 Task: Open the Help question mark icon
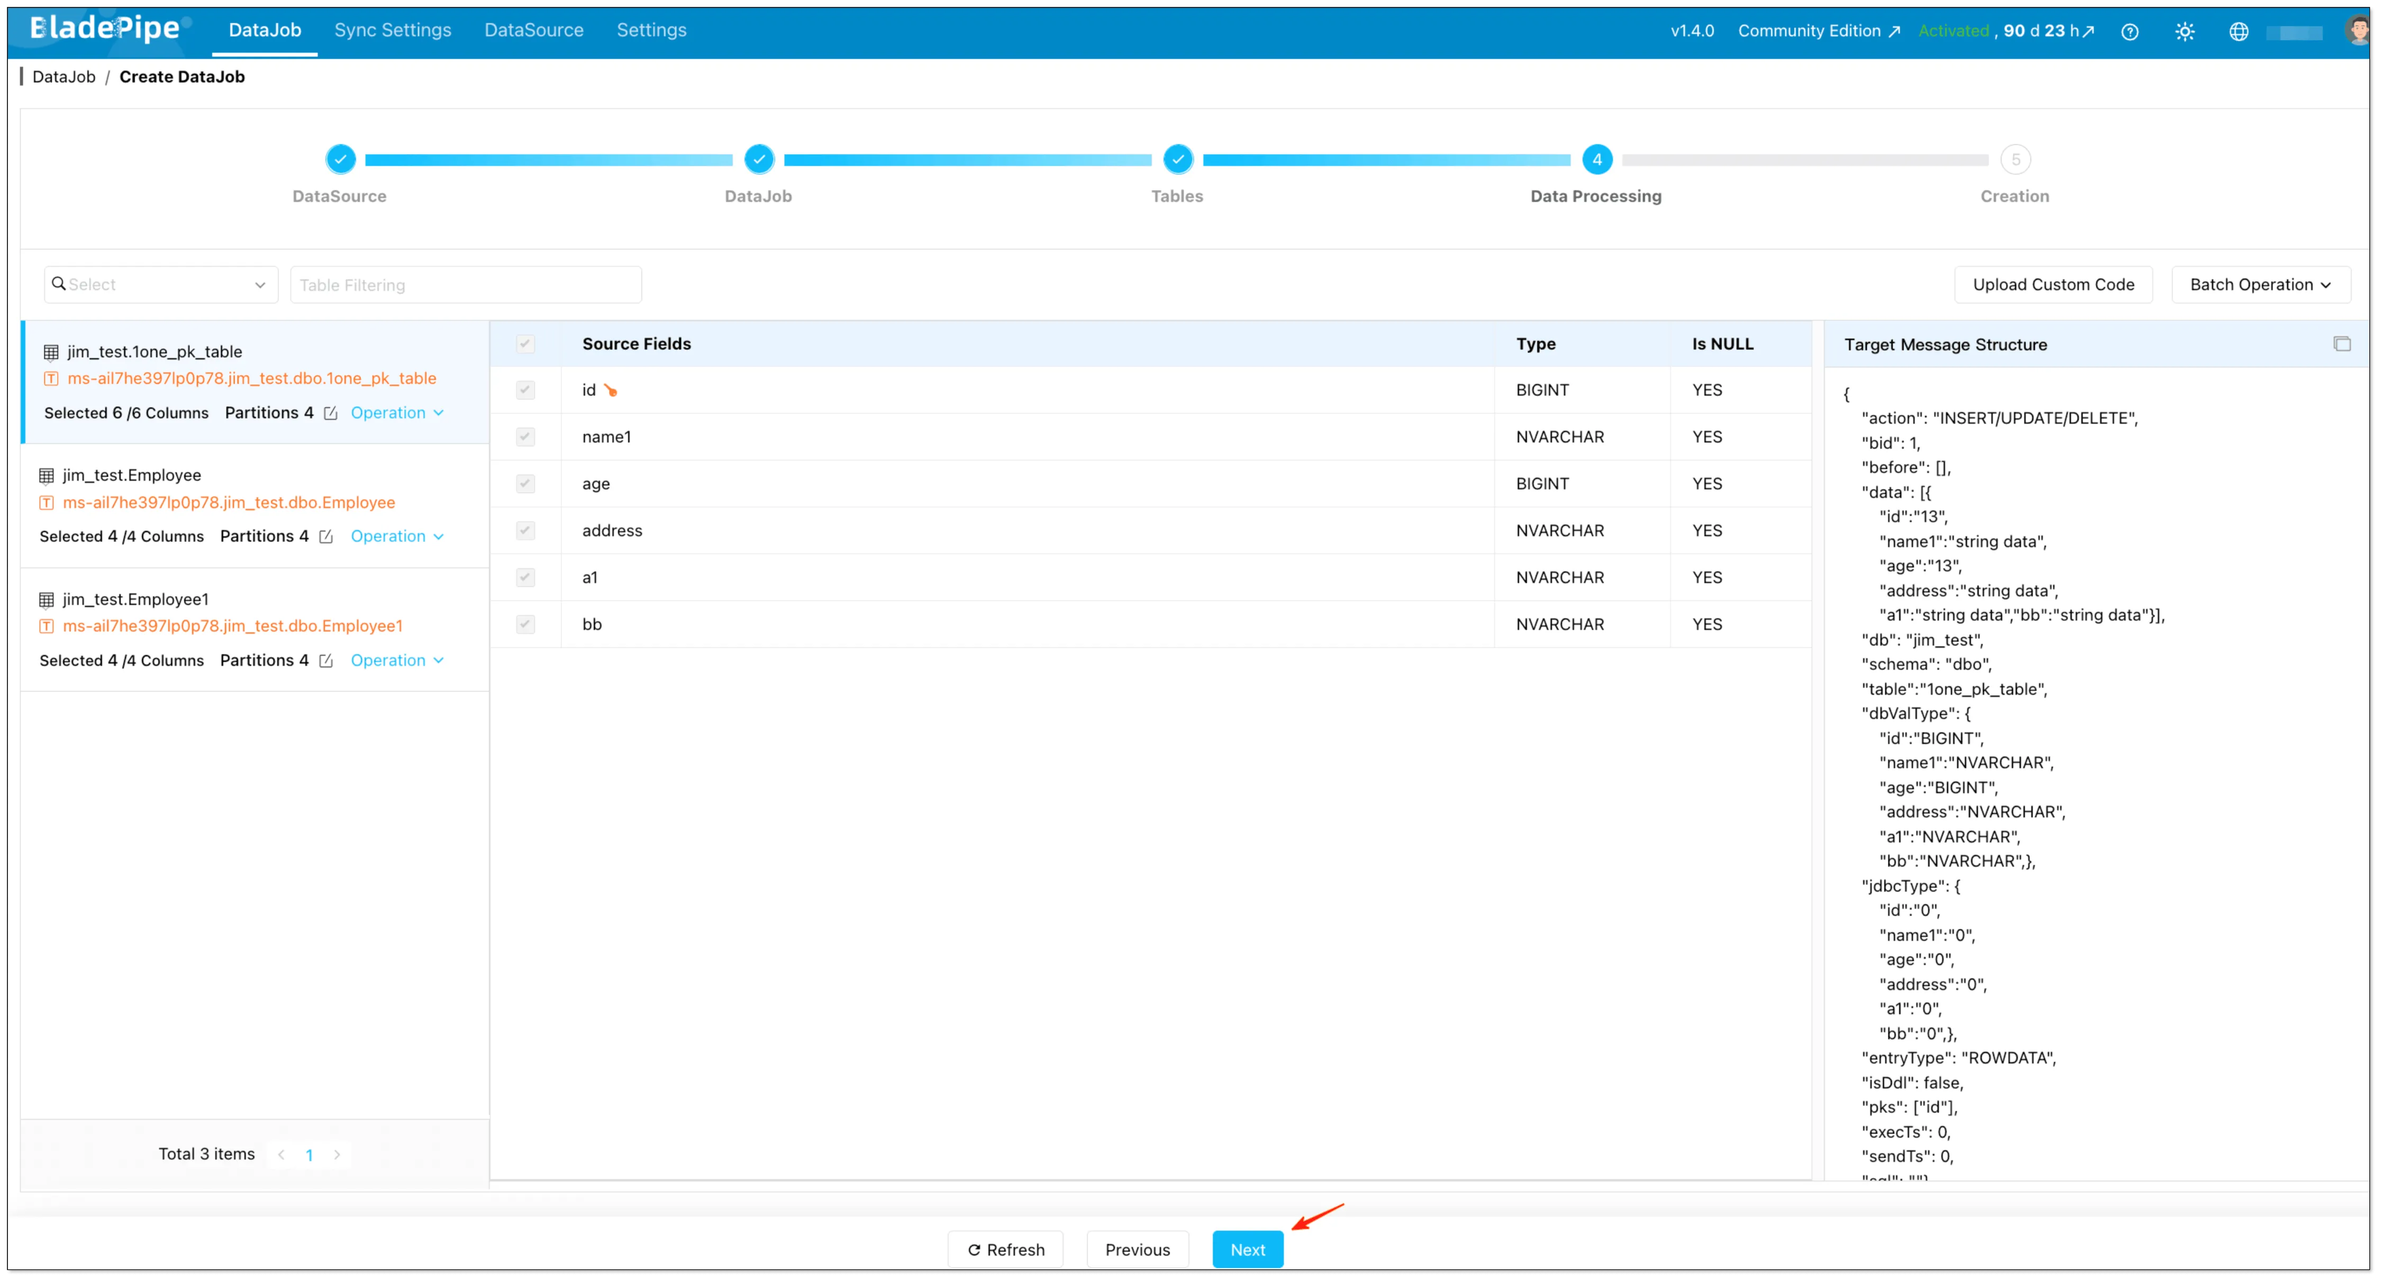coord(2130,31)
